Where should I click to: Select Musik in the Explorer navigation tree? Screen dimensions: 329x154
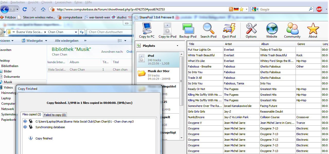(x=8, y=82)
